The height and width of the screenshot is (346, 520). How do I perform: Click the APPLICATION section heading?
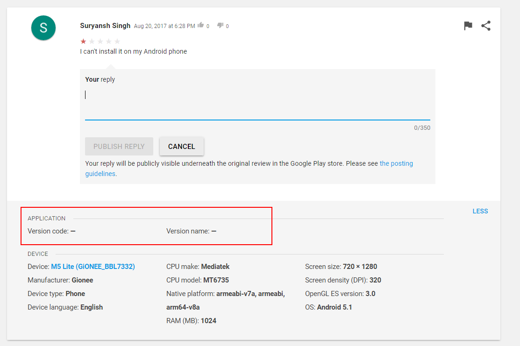point(47,218)
